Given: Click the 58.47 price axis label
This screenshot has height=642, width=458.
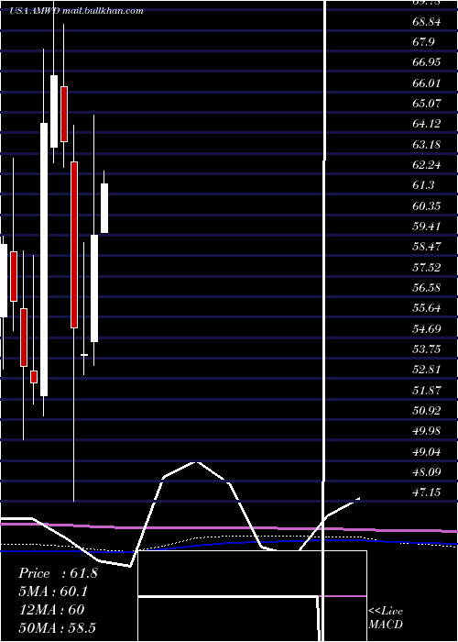Looking at the screenshot, I should coord(427,247).
